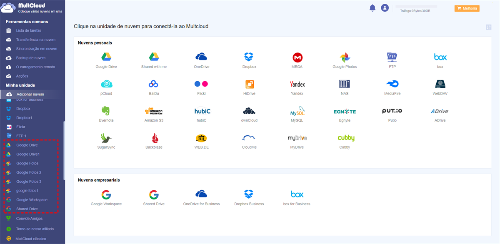Add an FTP connection
This screenshot has height=244, width=500.
click(392, 60)
